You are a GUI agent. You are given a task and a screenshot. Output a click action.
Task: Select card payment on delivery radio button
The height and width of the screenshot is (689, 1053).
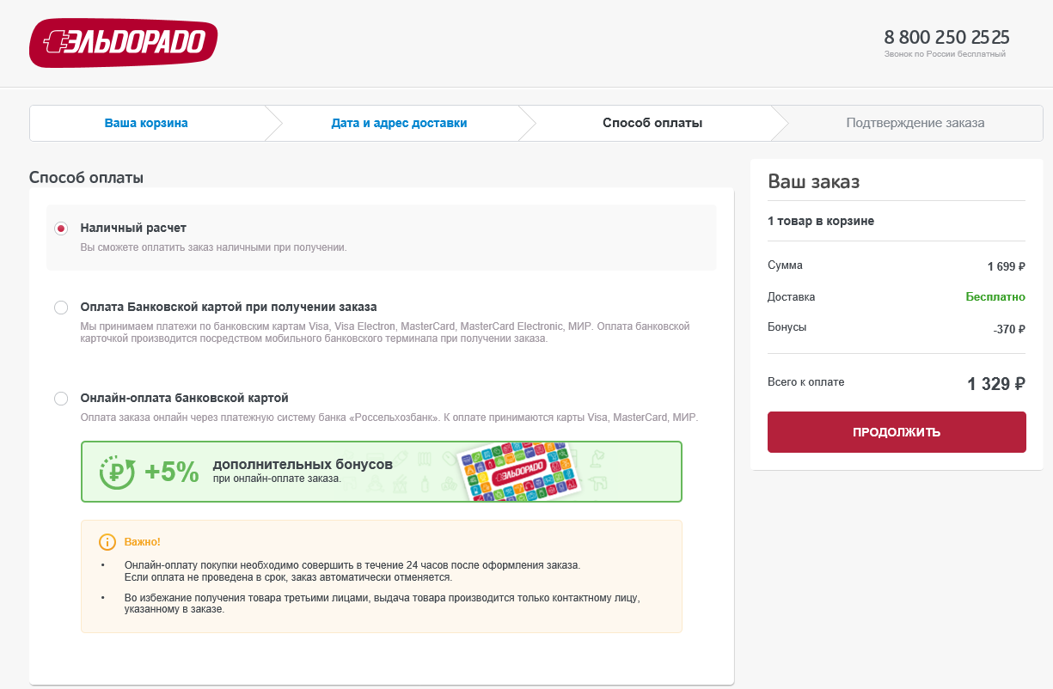click(60, 308)
